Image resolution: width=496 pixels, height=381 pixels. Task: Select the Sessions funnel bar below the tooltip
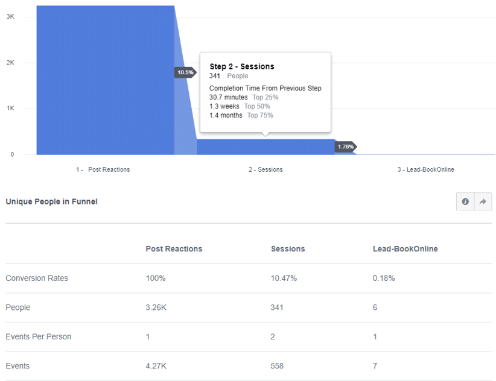(265, 147)
